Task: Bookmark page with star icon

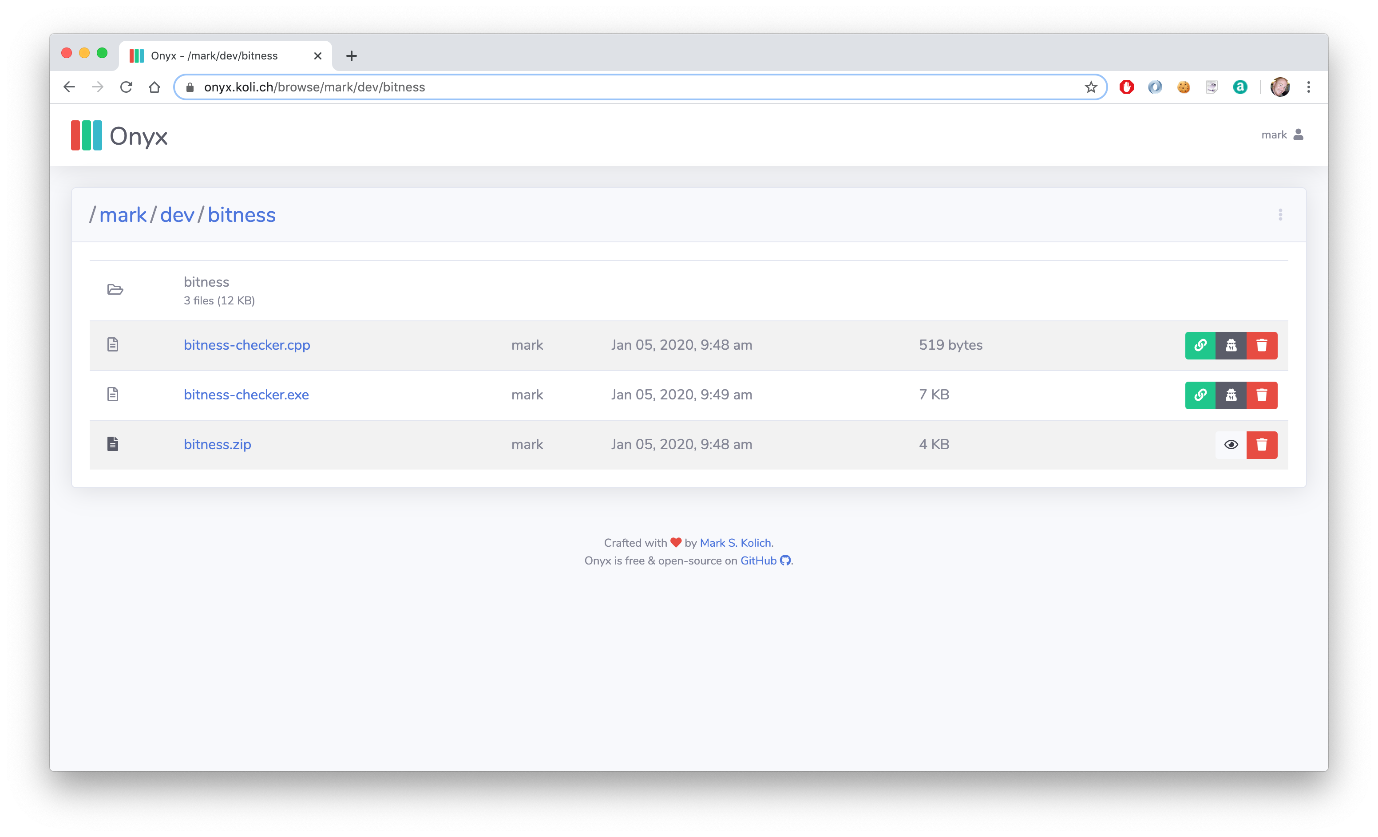Action: (x=1090, y=87)
